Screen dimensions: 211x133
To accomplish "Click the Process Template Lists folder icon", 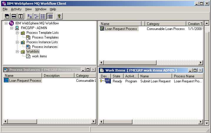I will coord(23,33).
